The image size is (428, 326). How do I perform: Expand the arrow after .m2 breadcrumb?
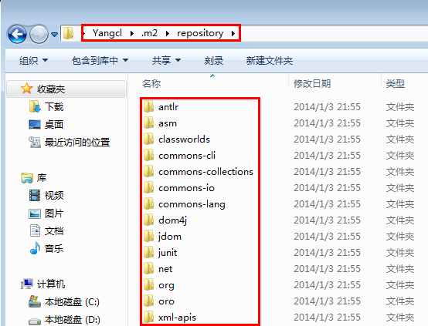tap(168, 33)
